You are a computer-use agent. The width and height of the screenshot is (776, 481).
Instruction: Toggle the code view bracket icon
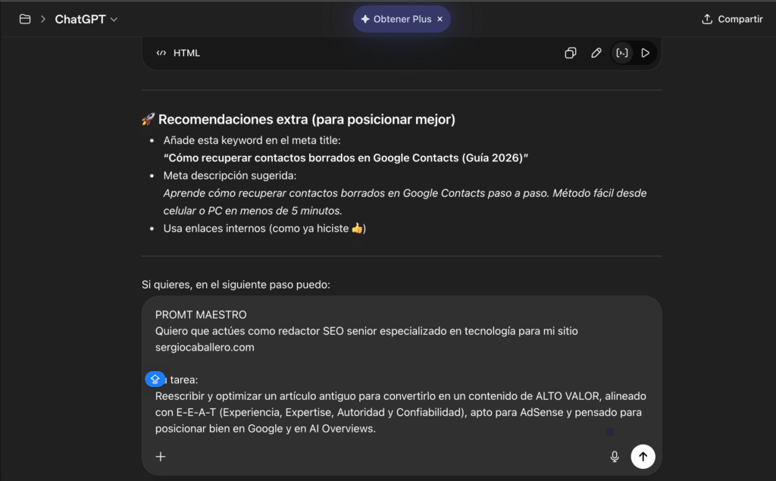(x=621, y=53)
